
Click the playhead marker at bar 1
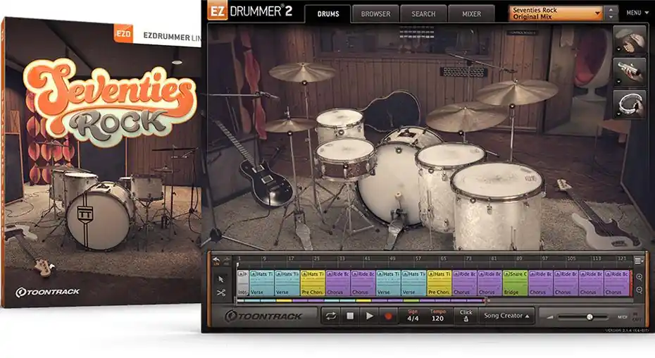[x=237, y=265]
